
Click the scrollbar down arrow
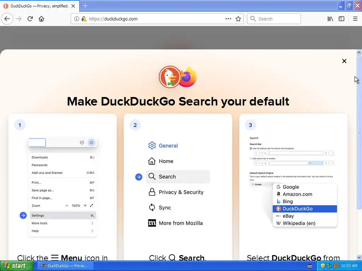pos(359,257)
